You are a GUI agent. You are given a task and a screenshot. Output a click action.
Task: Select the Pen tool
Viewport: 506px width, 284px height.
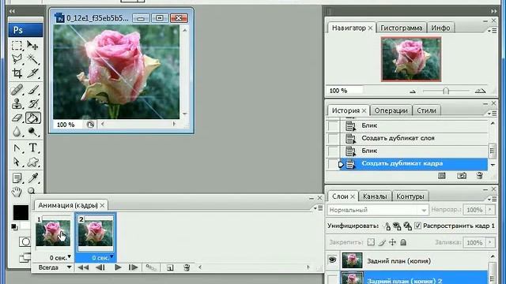tap(17, 148)
